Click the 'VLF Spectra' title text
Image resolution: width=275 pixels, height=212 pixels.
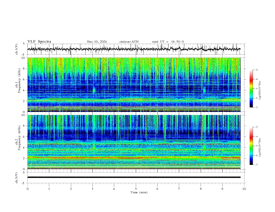pos(39,42)
